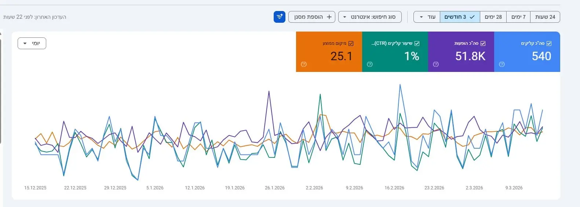This screenshot has height=207, width=580.
Task: Open the blue filter settings icon
Action: (x=280, y=17)
